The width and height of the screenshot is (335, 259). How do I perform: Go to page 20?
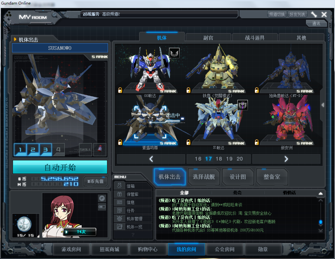point(240,159)
